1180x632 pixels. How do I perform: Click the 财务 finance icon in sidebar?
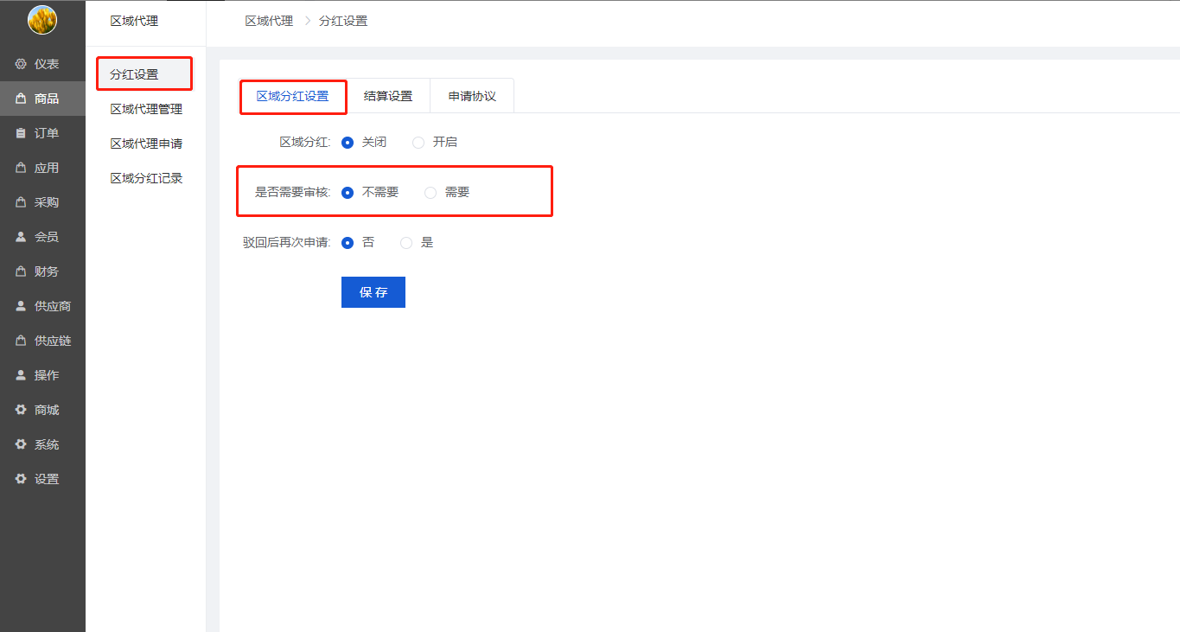tap(22, 271)
